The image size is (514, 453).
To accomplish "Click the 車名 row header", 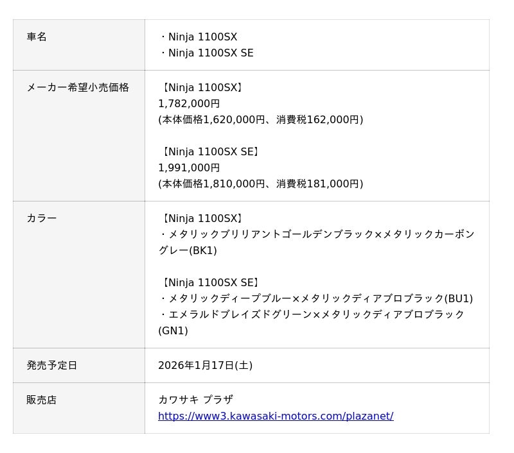I will click(37, 37).
